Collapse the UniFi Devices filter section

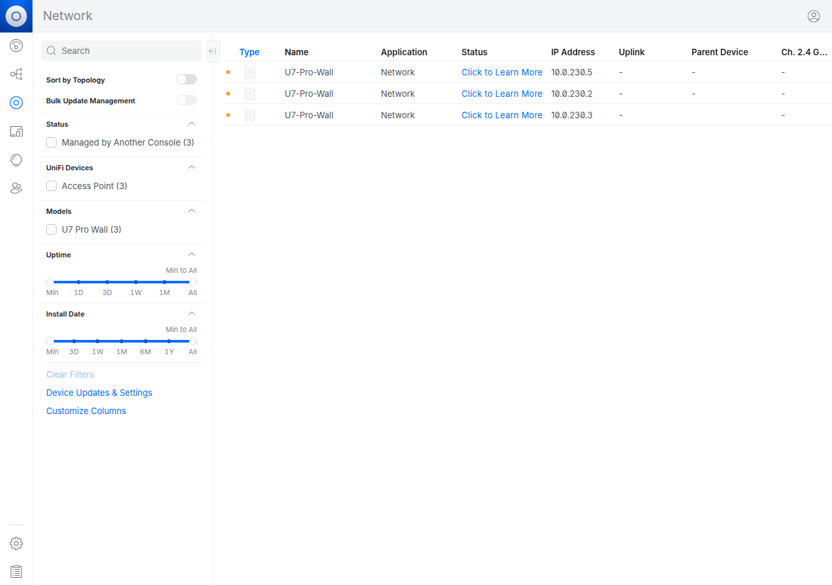[192, 167]
